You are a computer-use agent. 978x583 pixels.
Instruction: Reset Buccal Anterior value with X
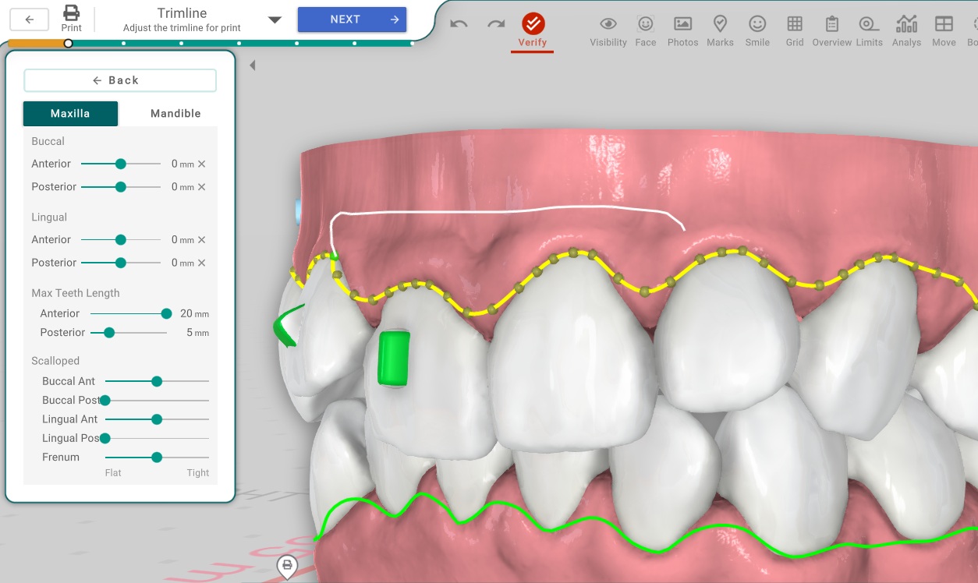[201, 164]
